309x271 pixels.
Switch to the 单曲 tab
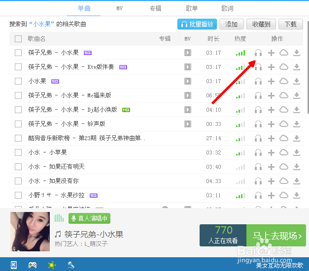pyautogui.click(x=84, y=8)
